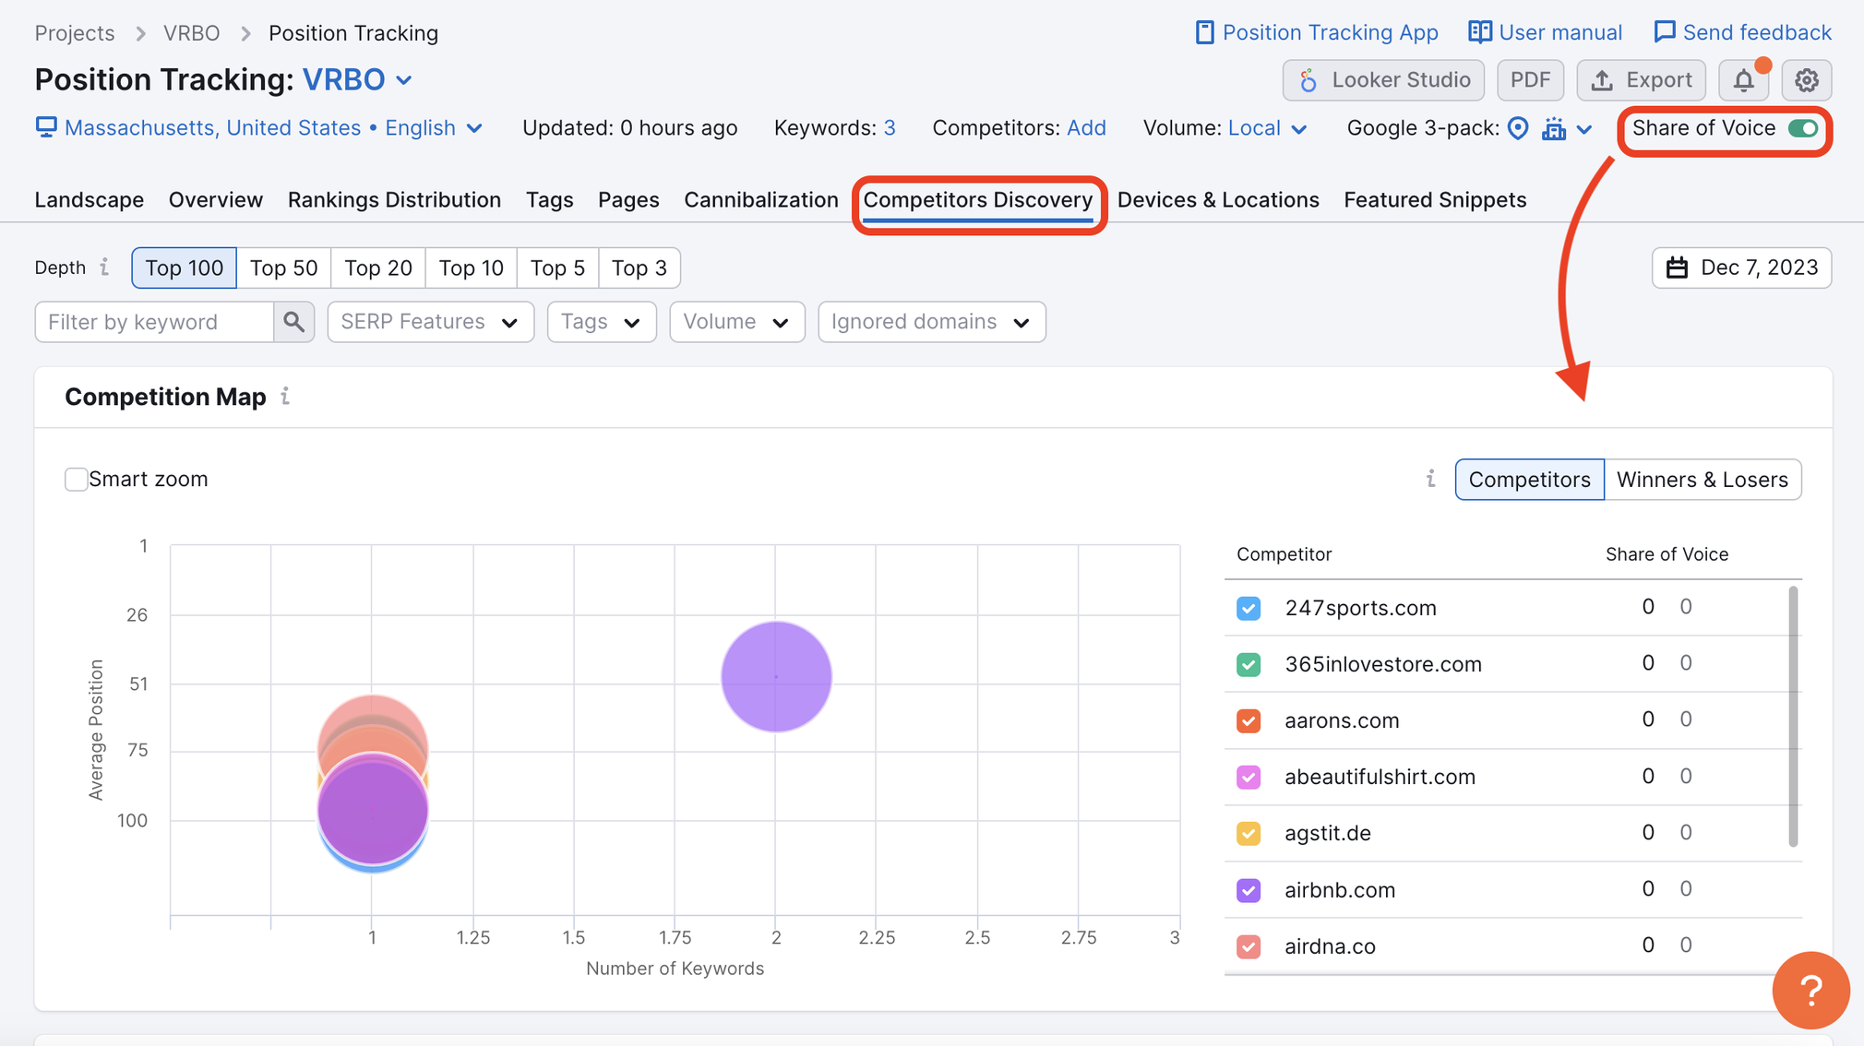Uncheck the airbnb.com checkbox
This screenshot has height=1046, width=1864.
[1249, 890]
